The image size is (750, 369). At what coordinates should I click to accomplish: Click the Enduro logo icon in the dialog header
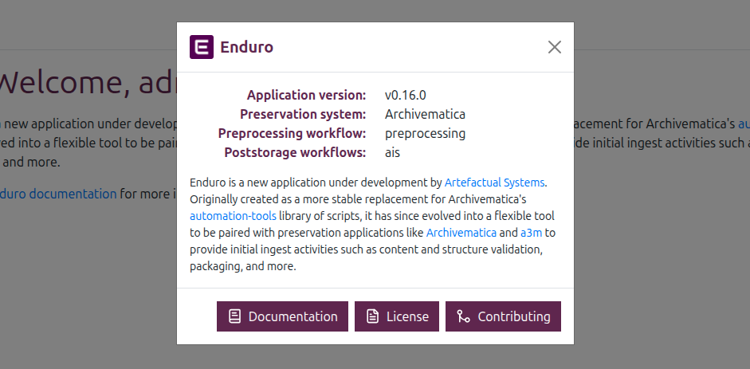point(202,47)
